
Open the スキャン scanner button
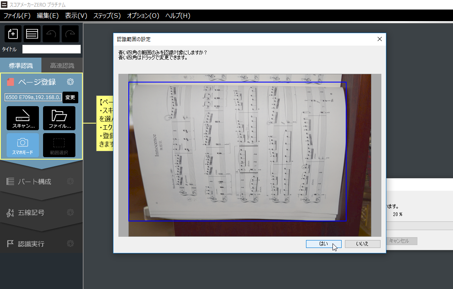pyautogui.click(x=23, y=118)
